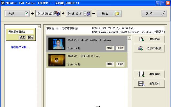Click the film strip edit icon
Screen dimensions: 171x107
pyautogui.click(x=142, y=74)
